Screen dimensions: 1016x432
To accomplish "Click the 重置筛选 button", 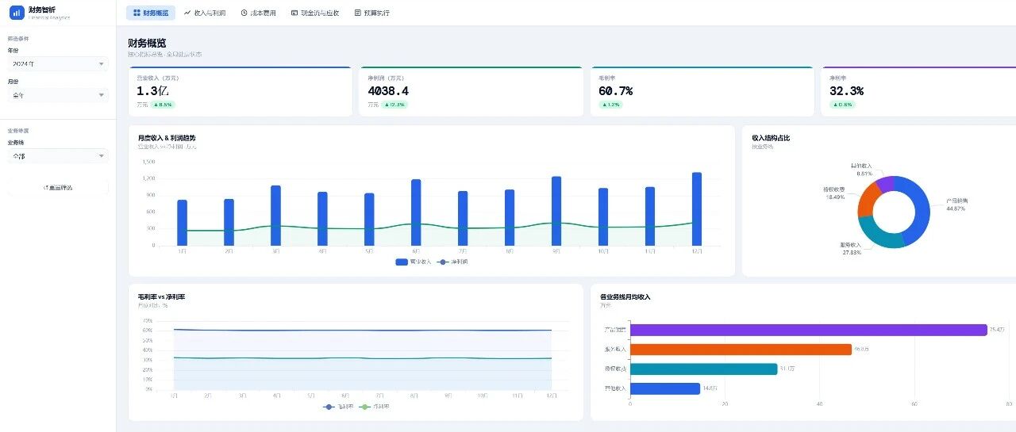I will click(58, 188).
